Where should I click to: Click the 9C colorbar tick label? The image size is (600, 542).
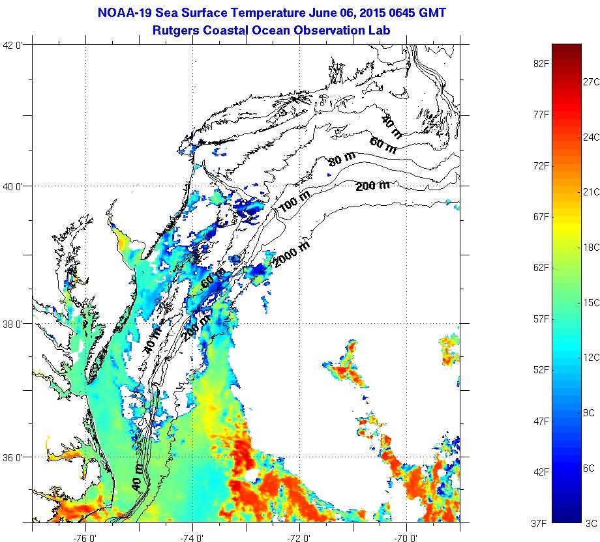pyautogui.click(x=588, y=413)
